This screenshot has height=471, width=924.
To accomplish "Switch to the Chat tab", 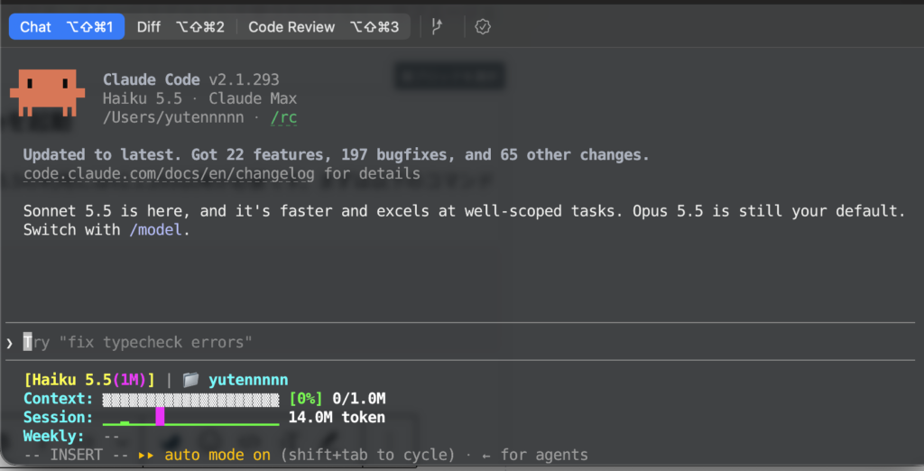I will (x=67, y=26).
